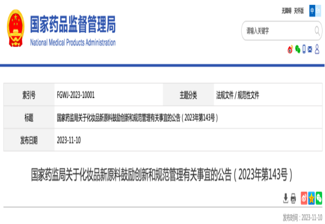Print the page with the printer icon

tap(293, 198)
